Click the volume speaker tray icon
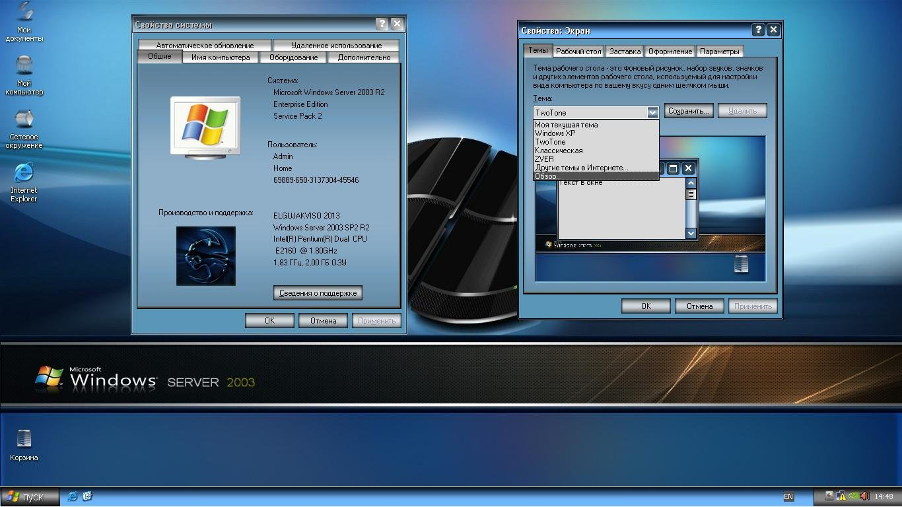Viewport: 902px width, 507px height. pos(864,496)
